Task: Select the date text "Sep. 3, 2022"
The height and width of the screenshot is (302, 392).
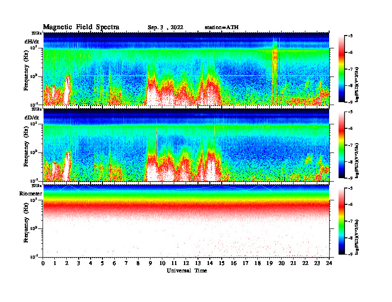Action: (x=165, y=28)
